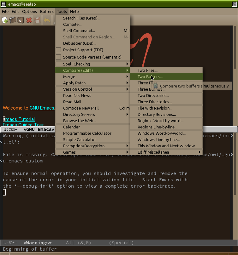The image size is (238, 255).
Task: Click the New File toolbar icon
Action: (5, 20)
